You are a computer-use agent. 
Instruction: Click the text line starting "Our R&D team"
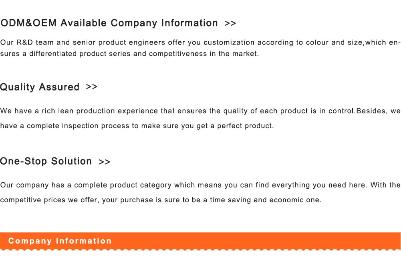200,42
